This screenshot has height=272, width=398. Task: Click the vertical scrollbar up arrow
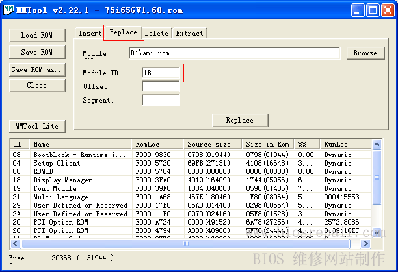377,145
